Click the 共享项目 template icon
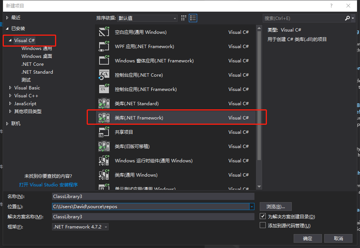 point(104,132)
